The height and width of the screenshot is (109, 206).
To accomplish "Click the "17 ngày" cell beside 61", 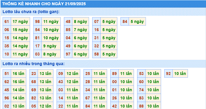I will click(x=20, y=22).
